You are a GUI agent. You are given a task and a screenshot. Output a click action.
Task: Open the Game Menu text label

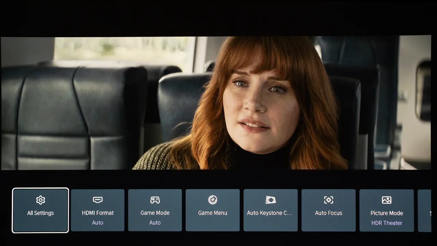213,213
